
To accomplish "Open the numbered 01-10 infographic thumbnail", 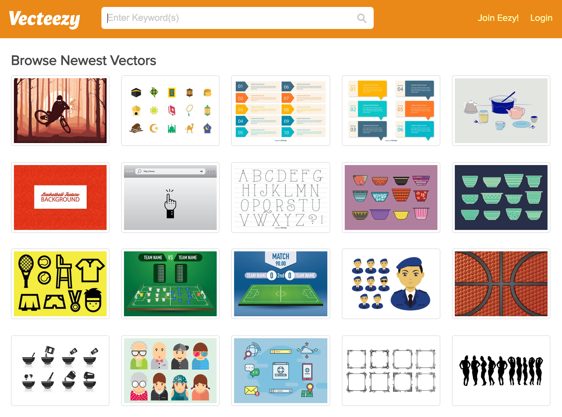I will (x=281, y=111).
